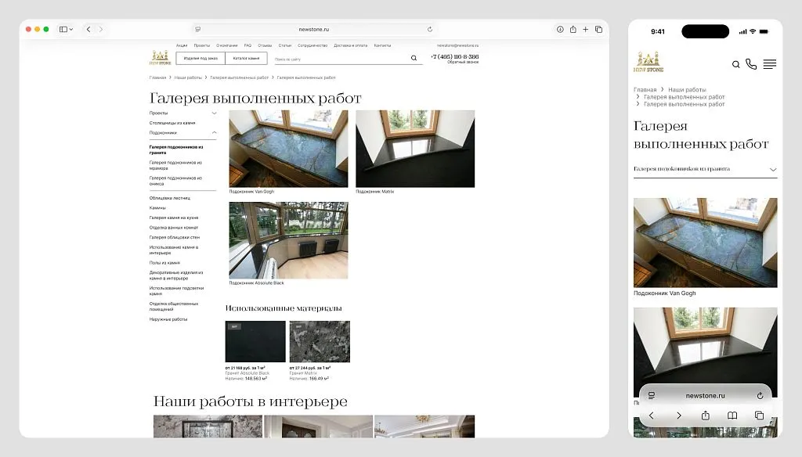The width and height of the screenshot is (802, 457).
Task: Open the Галерея подоконников из гранита dropdown on mobile
Action: (771, 169)
